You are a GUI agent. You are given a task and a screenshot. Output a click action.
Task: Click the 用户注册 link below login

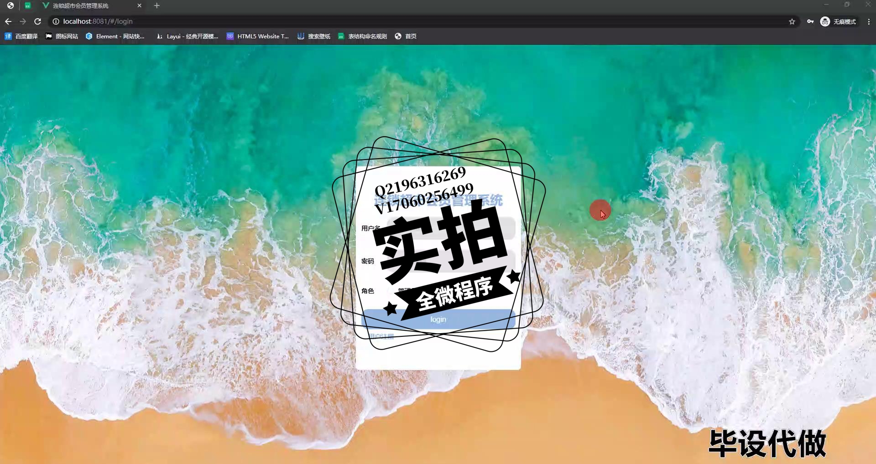click(x=381, y=336)
